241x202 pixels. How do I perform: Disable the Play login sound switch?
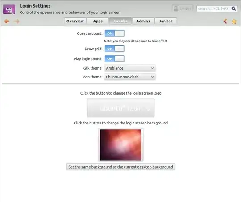pyautogui.click(x=115, y=59)
